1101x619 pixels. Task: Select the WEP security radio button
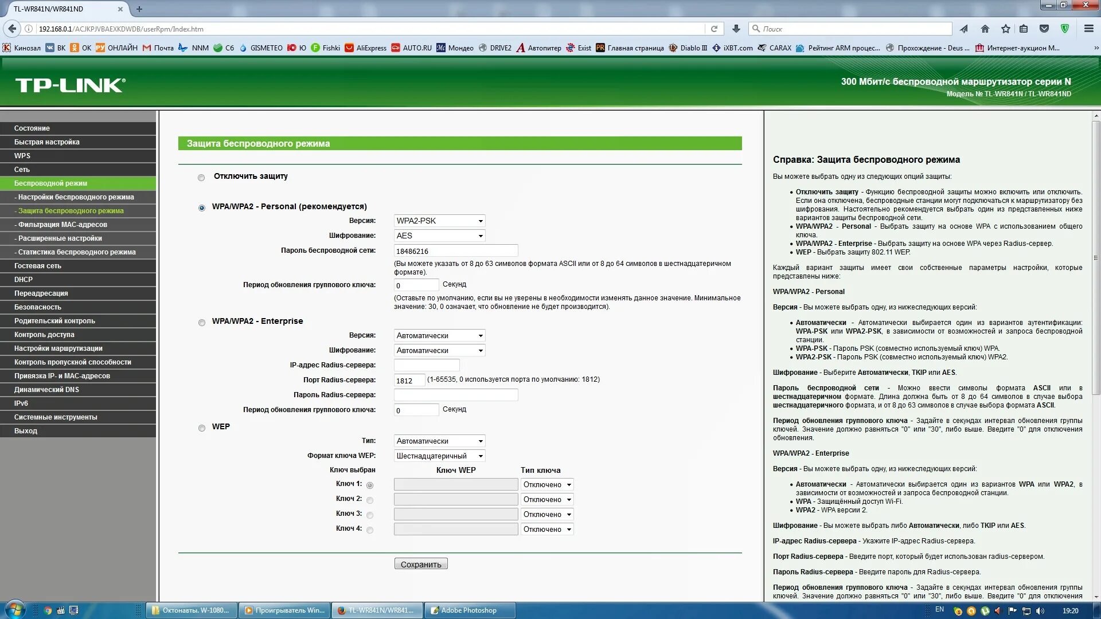(202, 428)
